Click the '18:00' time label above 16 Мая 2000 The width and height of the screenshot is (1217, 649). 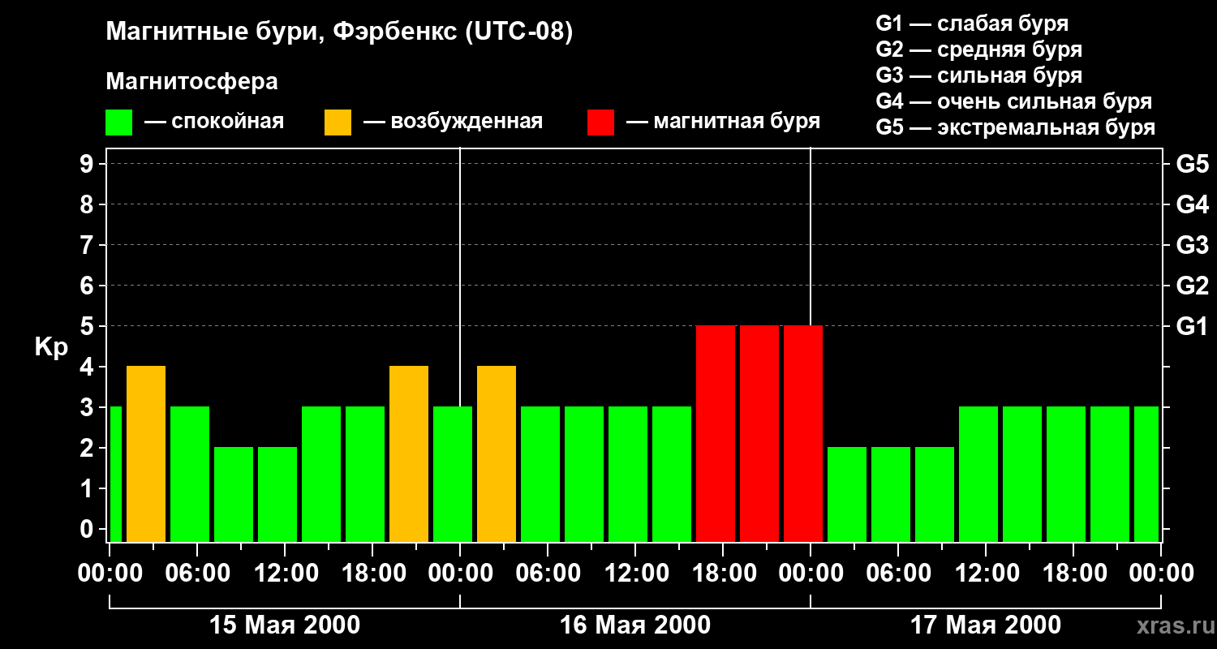click(723, 574)
